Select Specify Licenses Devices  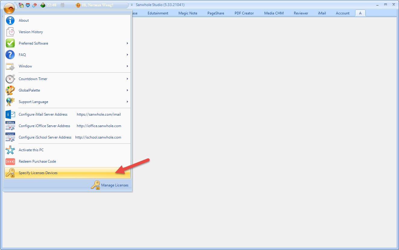tap(68, 173)
